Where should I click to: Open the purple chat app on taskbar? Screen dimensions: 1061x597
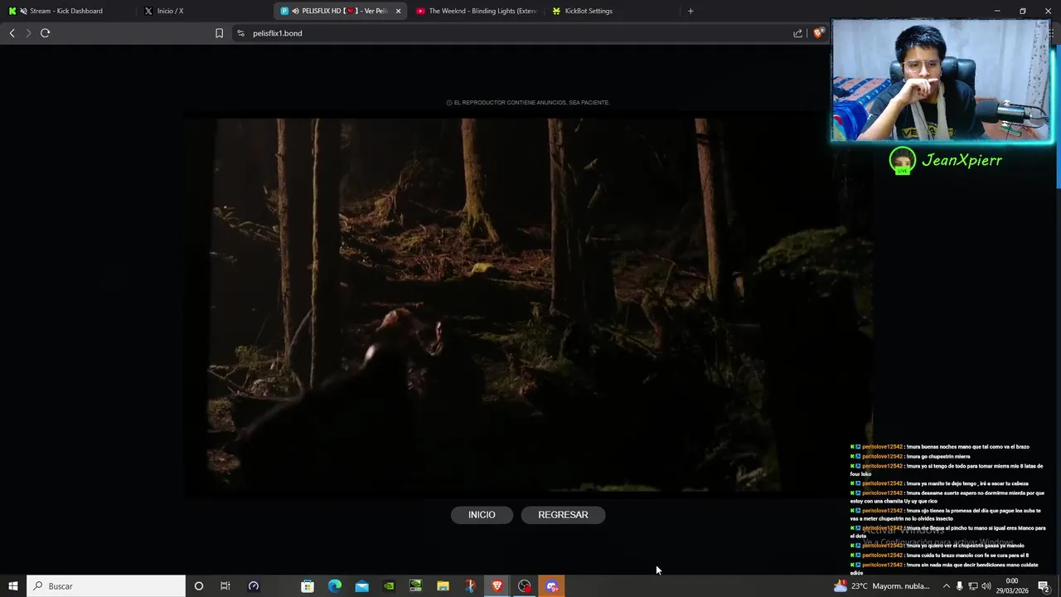click(552, 586)
